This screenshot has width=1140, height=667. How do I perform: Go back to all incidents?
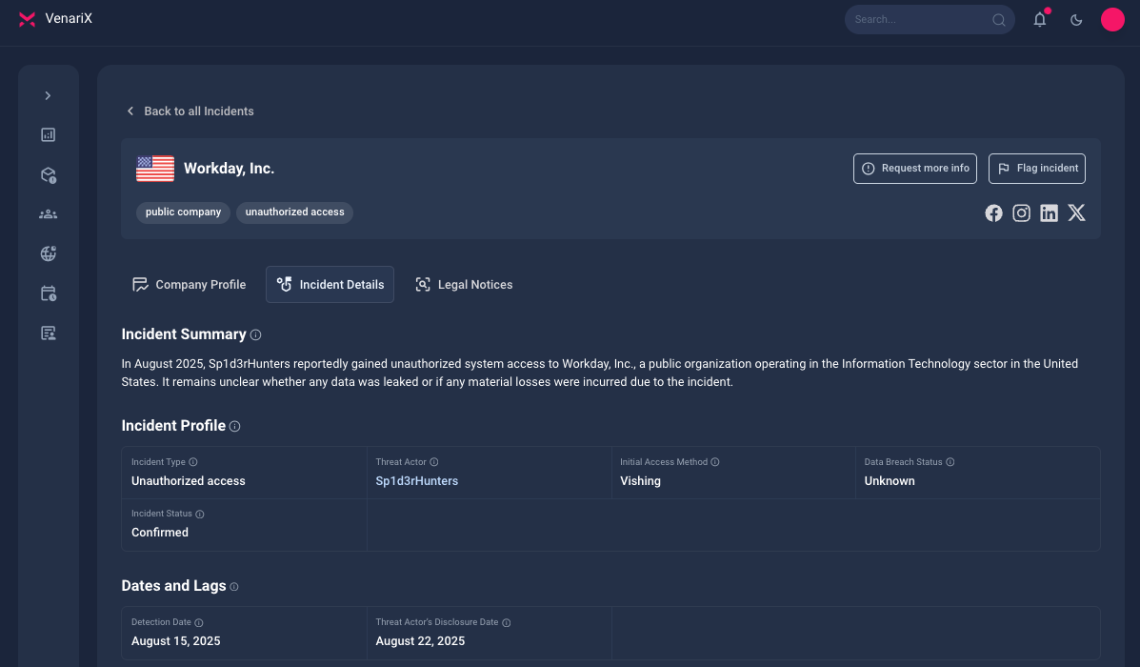tap(190, 111)
